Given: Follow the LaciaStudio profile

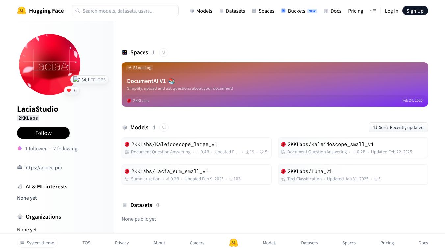Looking at the screenshot, I should (43, 133).
